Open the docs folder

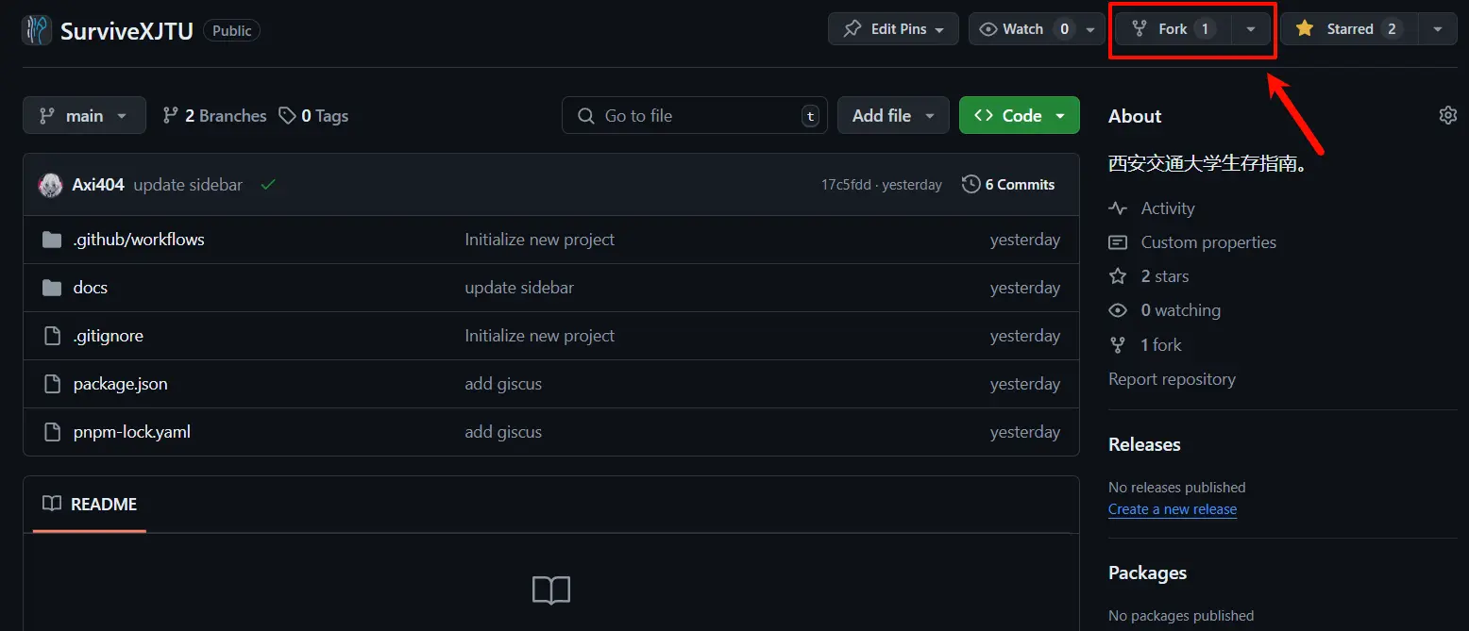(91, 288)
